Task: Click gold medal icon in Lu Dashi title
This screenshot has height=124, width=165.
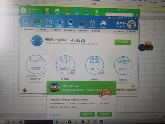Action: pyautogui.click(x=109, y=18)
